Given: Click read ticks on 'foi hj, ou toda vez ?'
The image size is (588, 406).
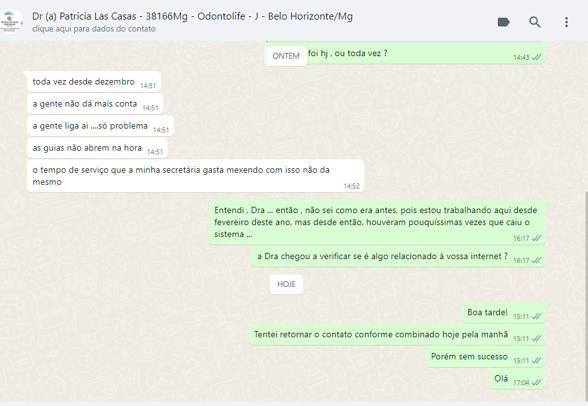Looking at the screenshot, I should [x=536, y=57].
